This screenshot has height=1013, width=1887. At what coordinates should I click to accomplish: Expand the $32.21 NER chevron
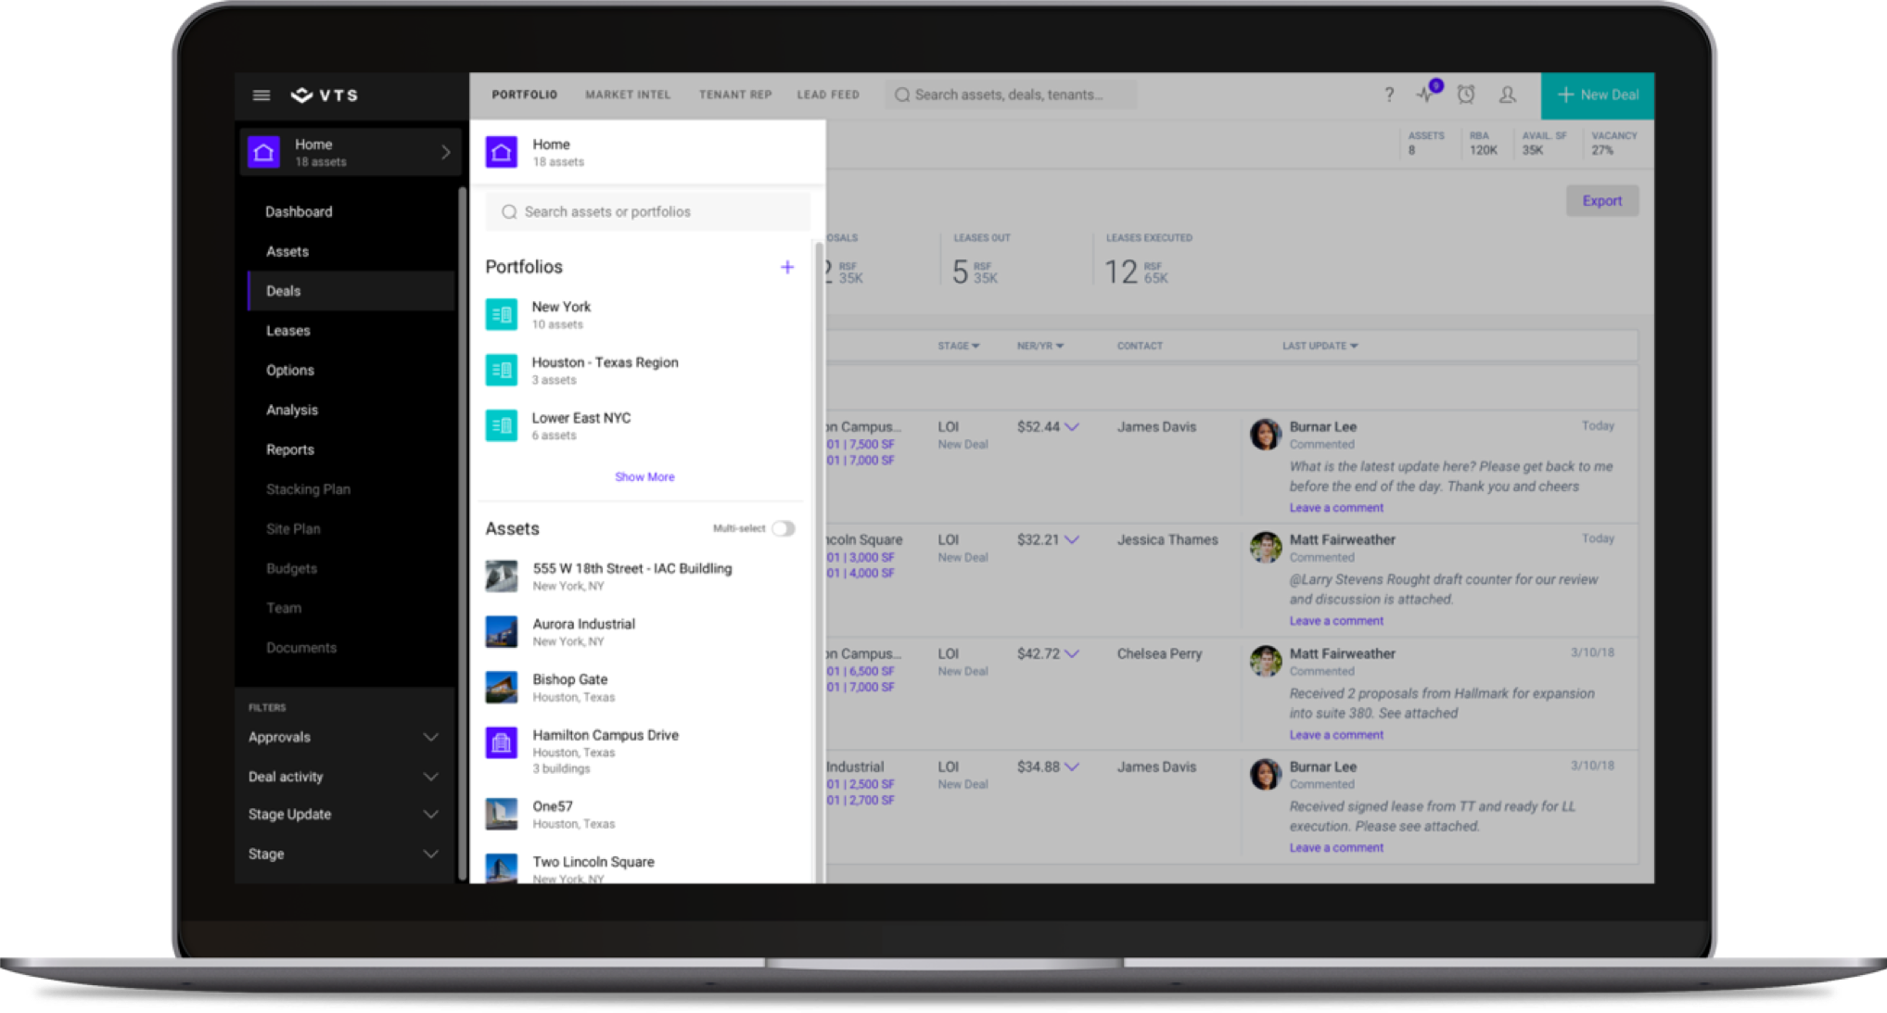tap(1072, 539)
